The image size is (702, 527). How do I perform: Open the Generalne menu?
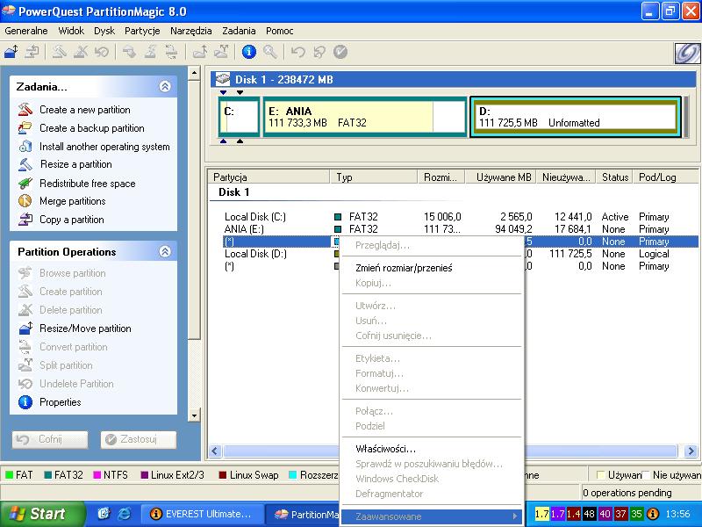(x=26, y=31)
